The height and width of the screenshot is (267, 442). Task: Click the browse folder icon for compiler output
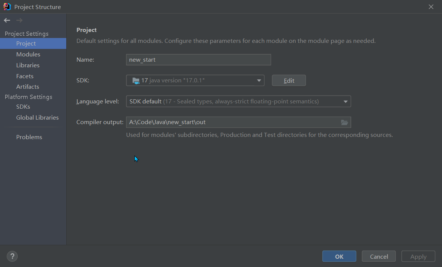344,122
